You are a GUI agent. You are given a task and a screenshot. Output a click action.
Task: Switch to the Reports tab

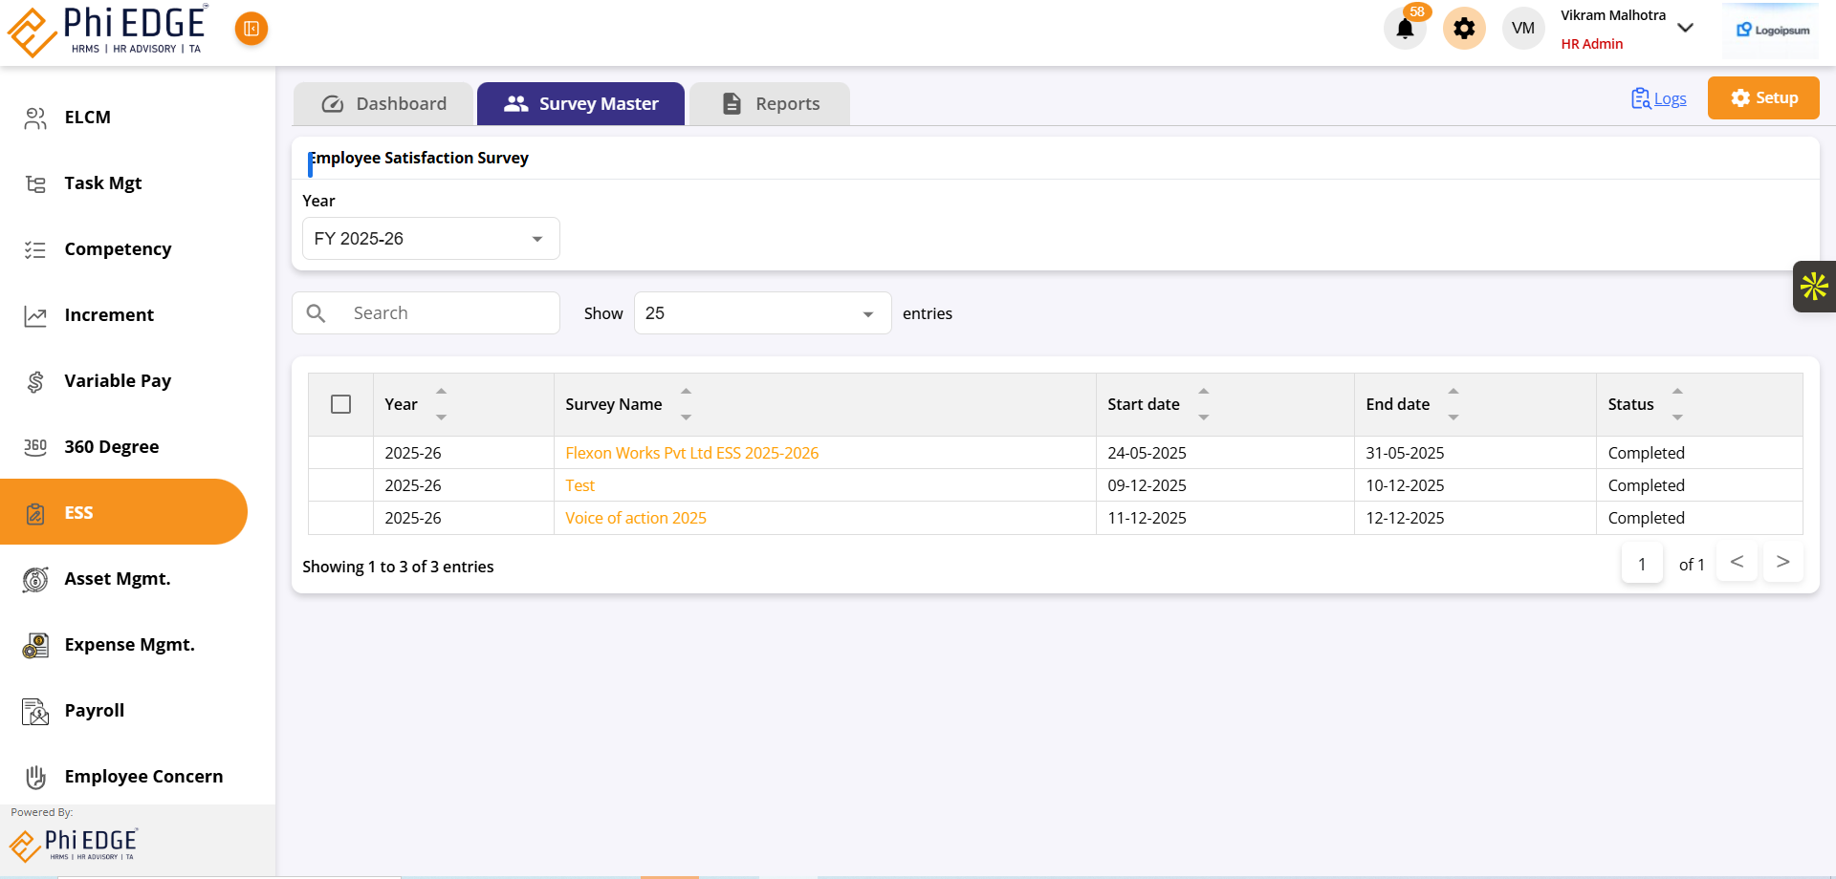coord(770,104)
